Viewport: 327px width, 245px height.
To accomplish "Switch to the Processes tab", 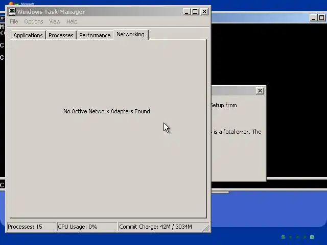I will click(61, 35).
